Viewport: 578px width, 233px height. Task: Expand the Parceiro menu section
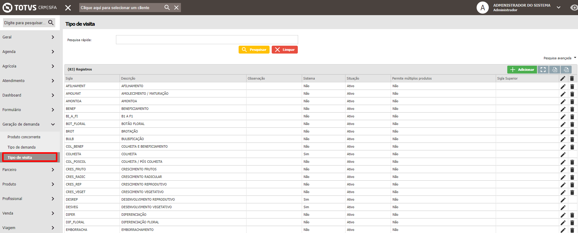point(30,170)
